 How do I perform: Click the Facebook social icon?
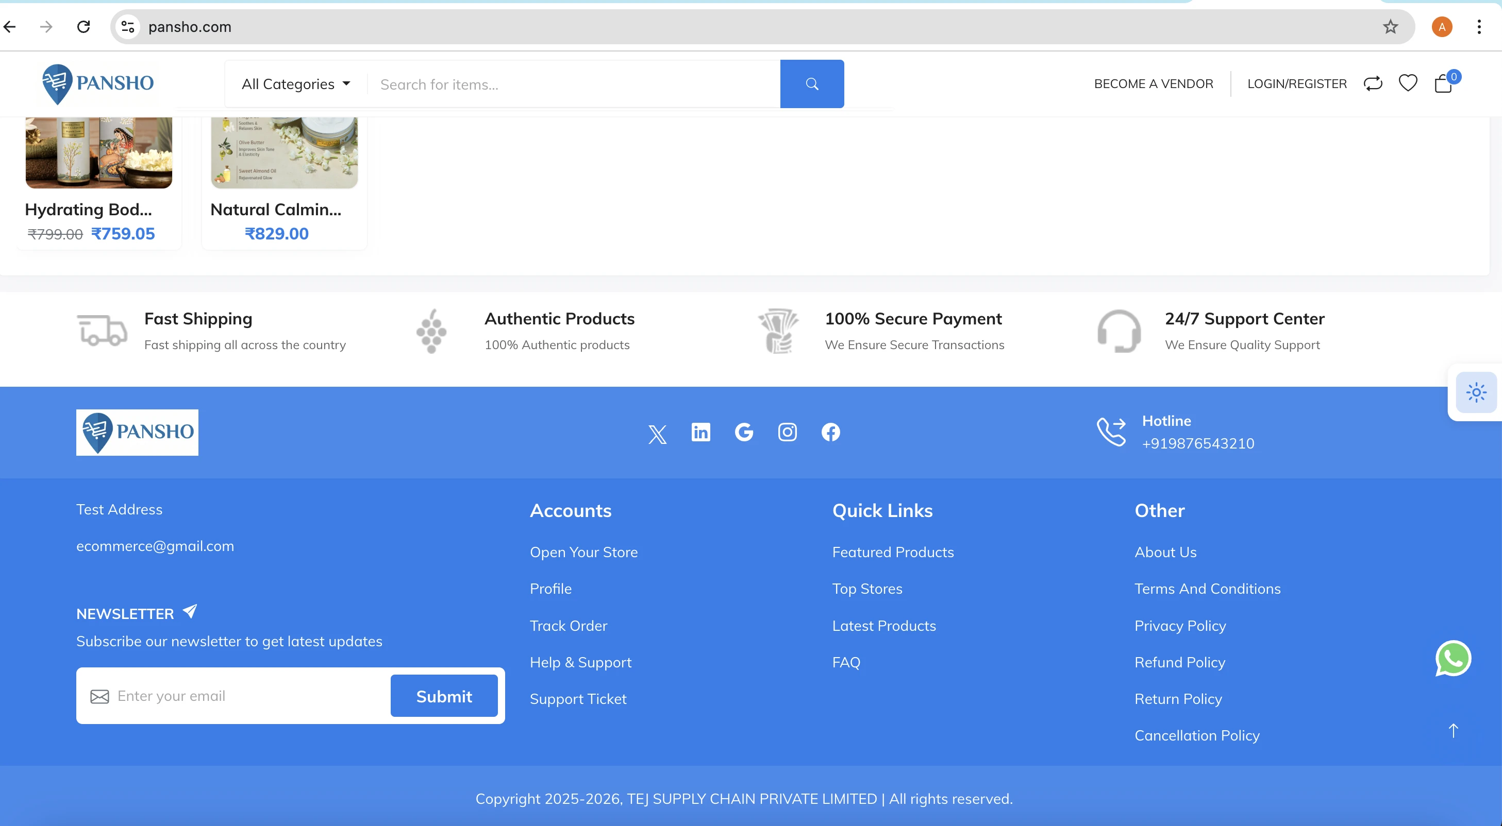pos(830,432)
